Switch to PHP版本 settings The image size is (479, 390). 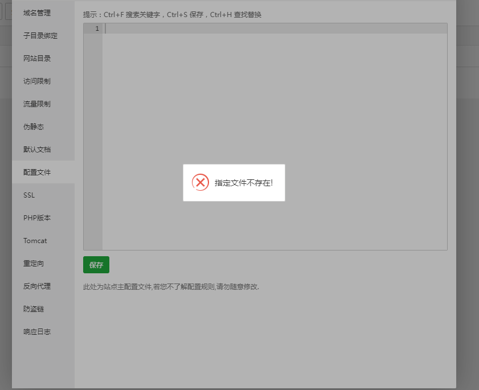click(x=36, y=217)
